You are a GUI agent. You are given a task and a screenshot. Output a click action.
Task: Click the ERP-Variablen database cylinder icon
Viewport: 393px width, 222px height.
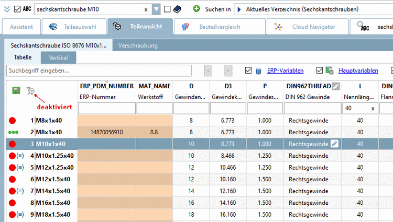(258, 71)
